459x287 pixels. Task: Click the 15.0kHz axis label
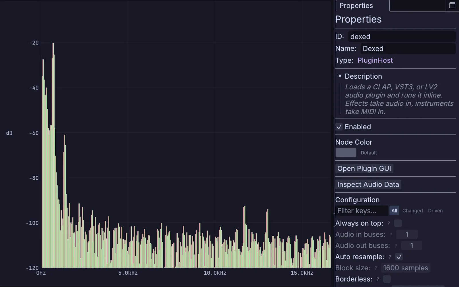tap(302, 273)
